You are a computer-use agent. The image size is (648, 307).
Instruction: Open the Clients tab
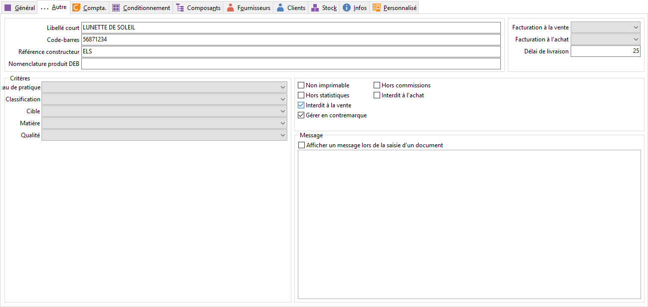[x=291, y=8]
